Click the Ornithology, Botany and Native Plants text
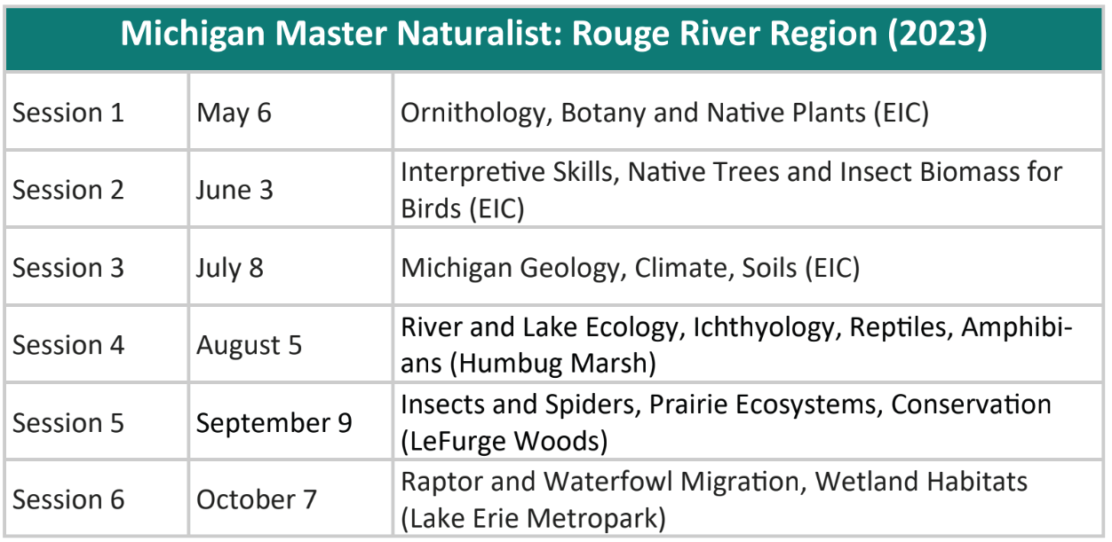Image resolution: width=1112 pixels, height=542 pixels. (664, 114)
